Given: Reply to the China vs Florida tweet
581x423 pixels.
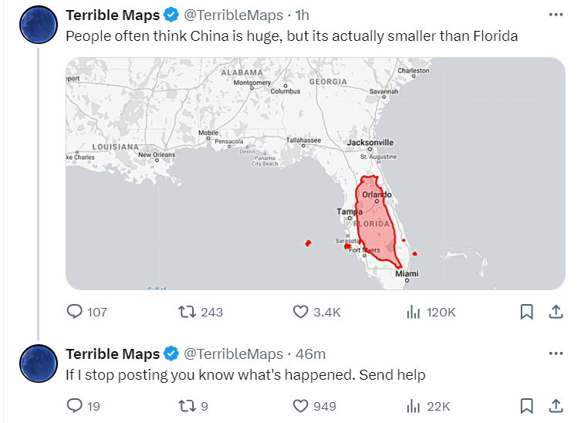Looking at the screenshot, I should point(75,312).
